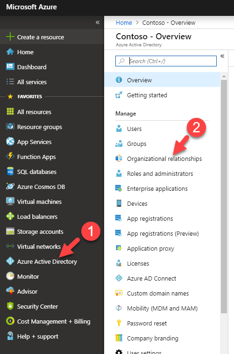Open the Organizational relationships icon
Screen dimensions: 234x354
click(119, 159)
